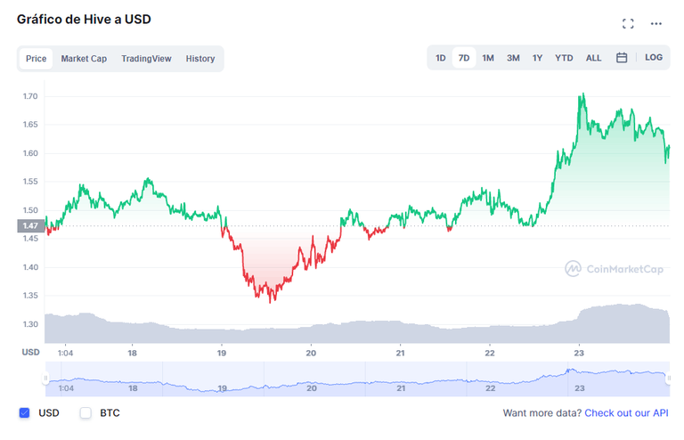
Task: Select the Price tab
Action: (36, 59)
